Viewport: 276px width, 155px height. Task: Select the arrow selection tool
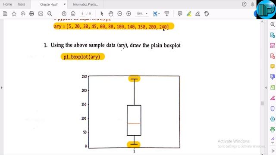[102, 14]
